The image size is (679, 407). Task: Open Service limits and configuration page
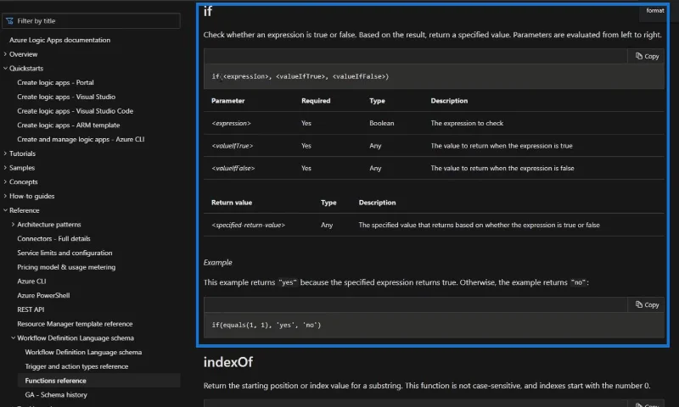click(x=65, y=253)
